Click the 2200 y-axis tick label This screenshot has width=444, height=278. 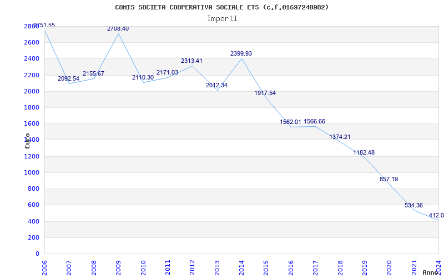(x=32, y=75)
